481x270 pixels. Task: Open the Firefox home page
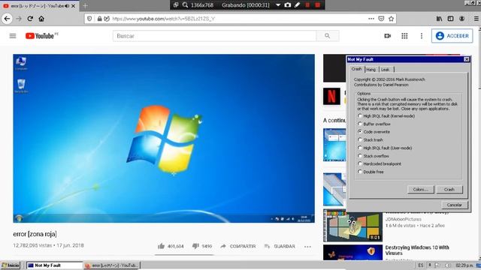pos(41,19)
